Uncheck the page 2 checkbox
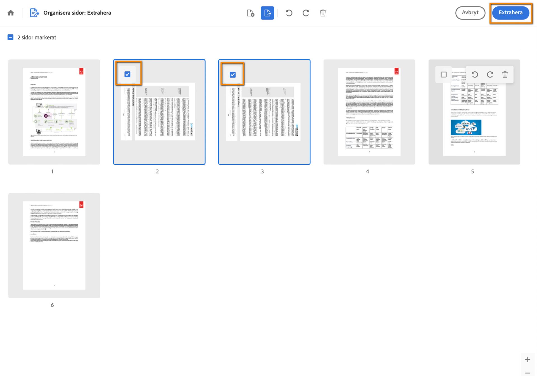The width and height of the screenshot is (537, 376). pyautogui.click(x=127, y=74)
